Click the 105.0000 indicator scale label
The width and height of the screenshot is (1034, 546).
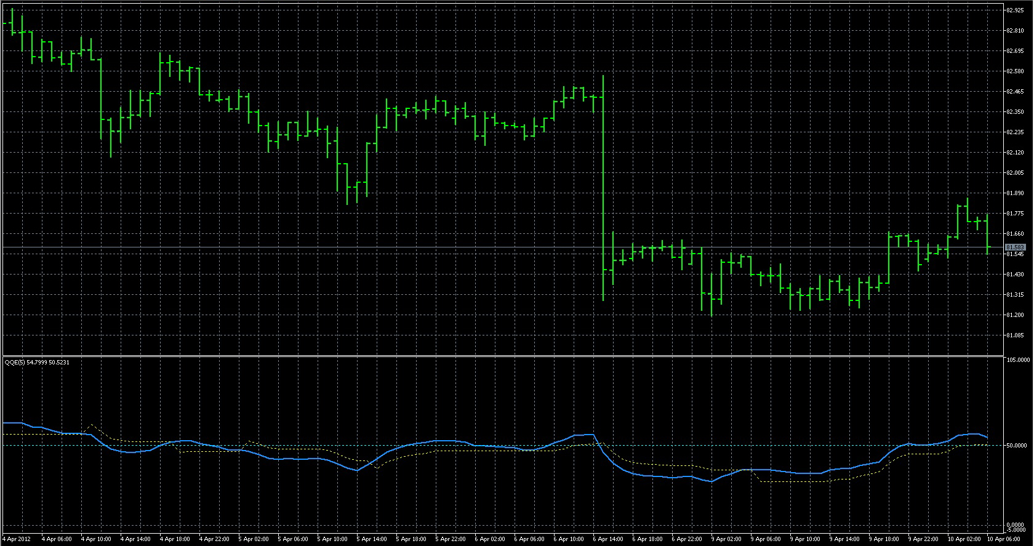(x=1017, y=360)
